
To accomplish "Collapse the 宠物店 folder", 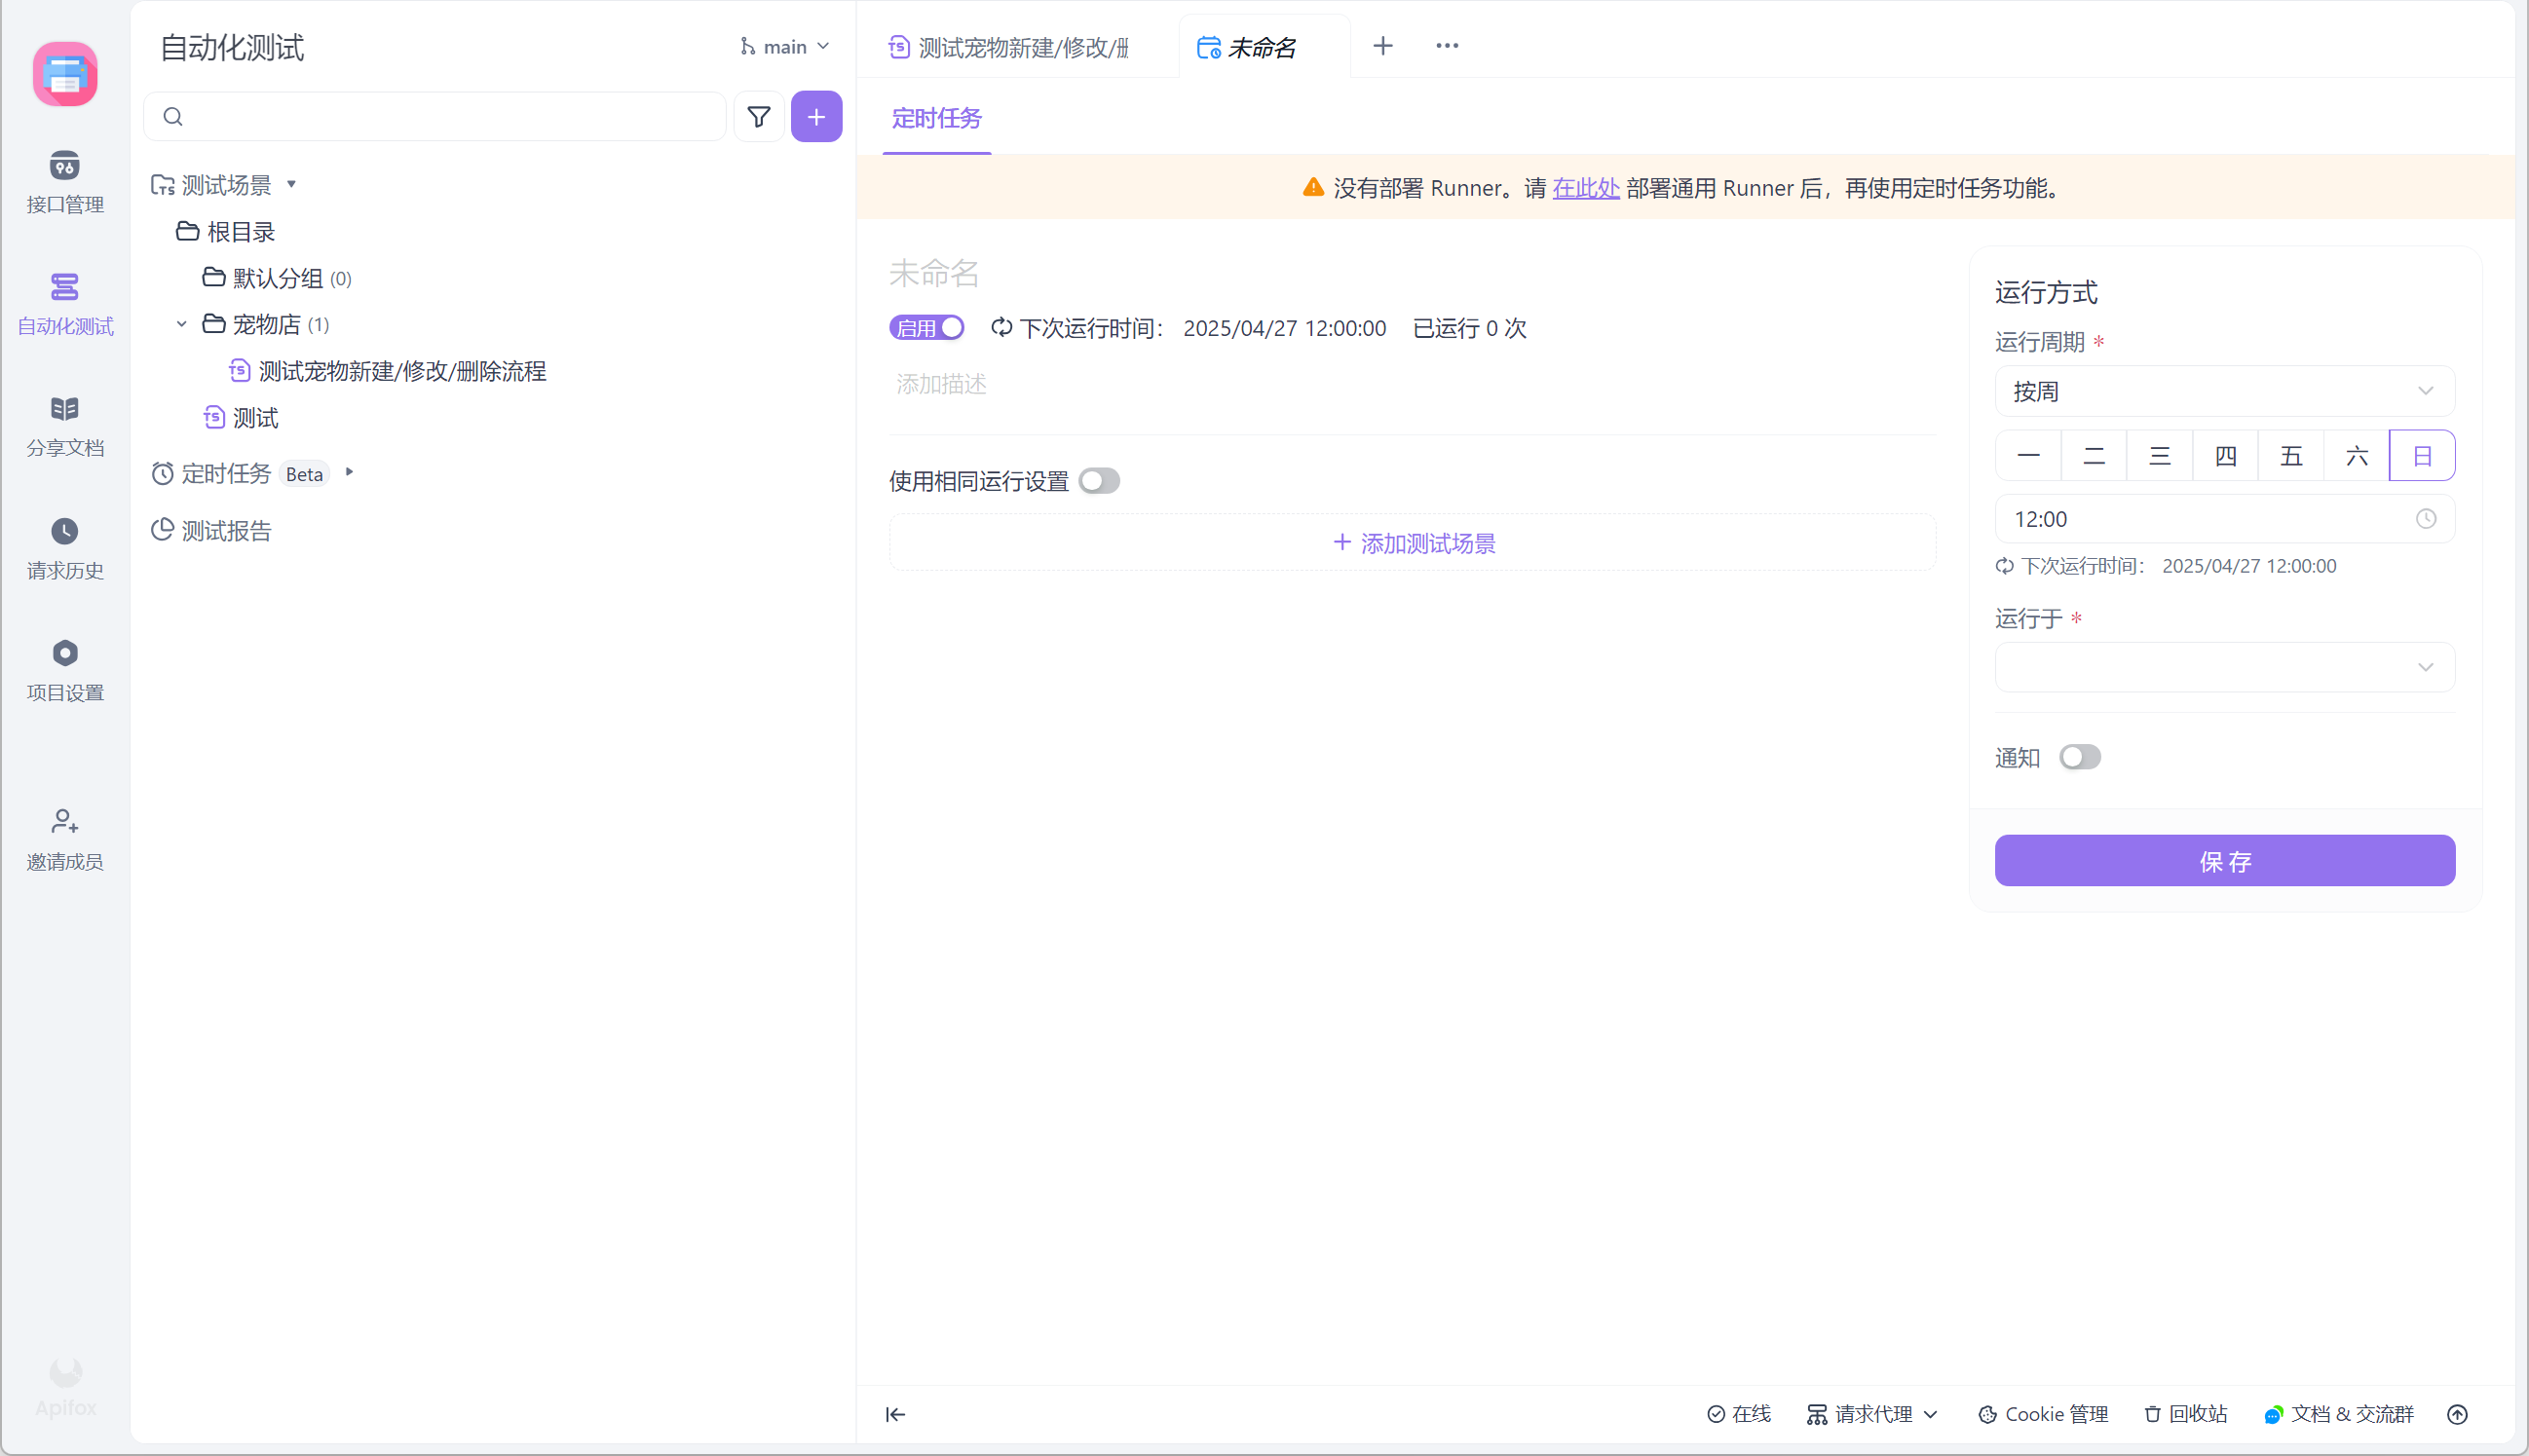I will coord(182,324).
